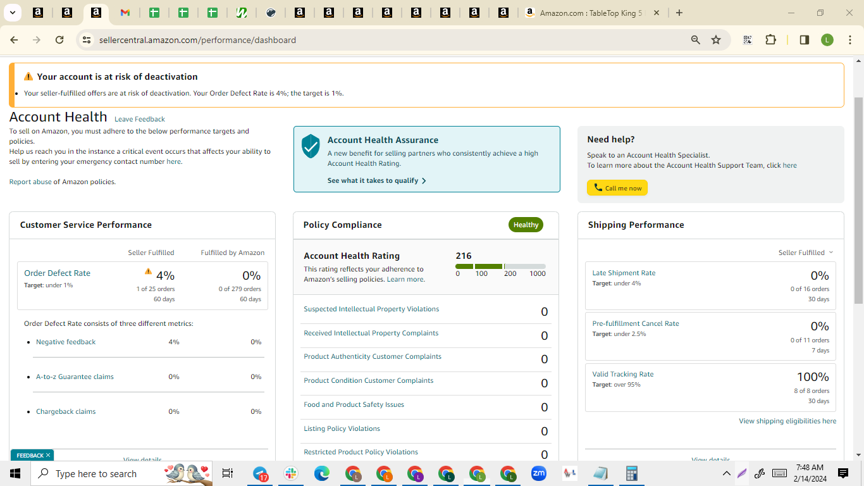Open Windows Start menu
This screenshot has height=486, width=864.
click(x=15, y=473)
